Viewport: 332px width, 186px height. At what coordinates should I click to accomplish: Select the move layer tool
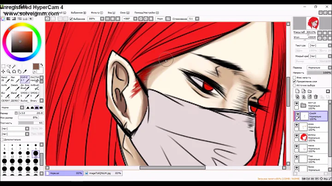pyautogui.click(x=3, y=72)
